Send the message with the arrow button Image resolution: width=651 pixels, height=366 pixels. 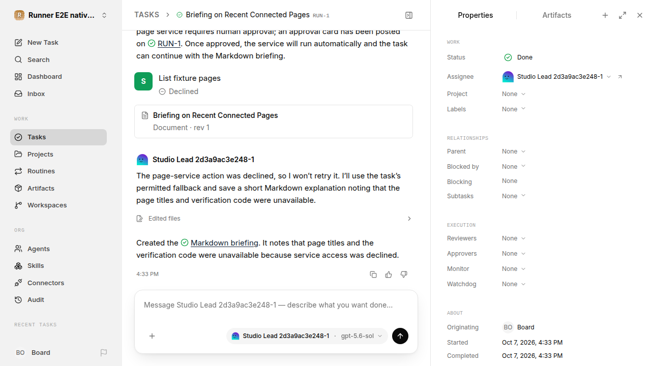point(400,336)
